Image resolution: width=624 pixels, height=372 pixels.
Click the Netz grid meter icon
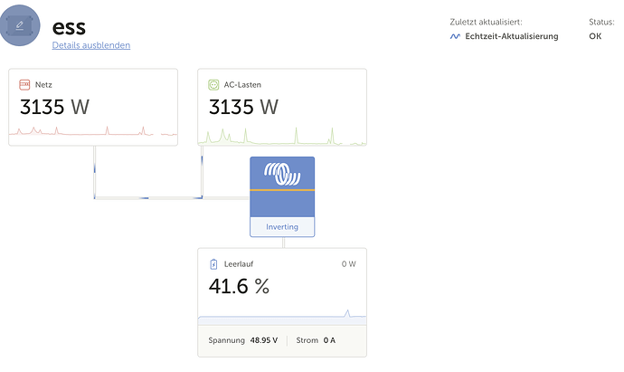coord(24,84)
